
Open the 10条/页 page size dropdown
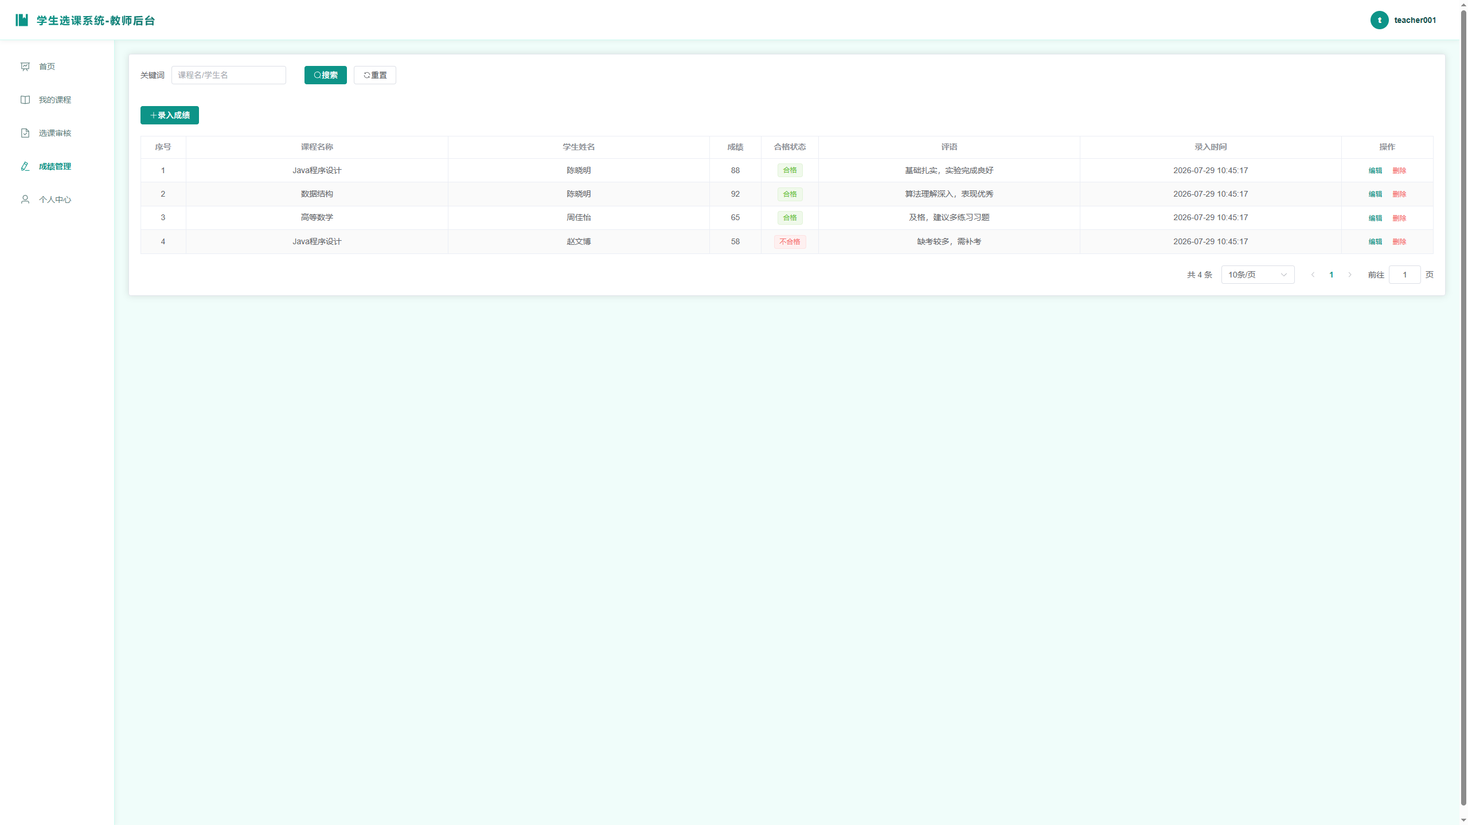(1258, 275)
